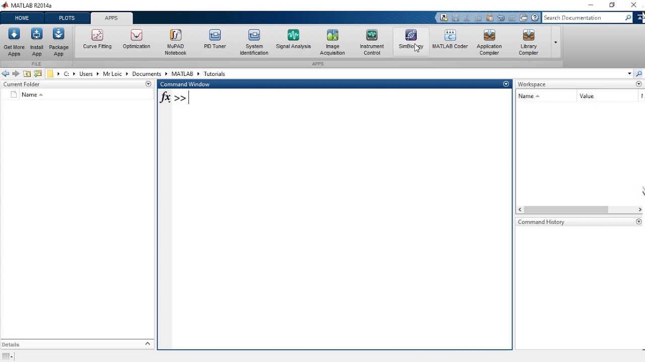Click Mr Loic in the address path
The image size is (645, 362).
pyautogui.click(x=112, y=74)
